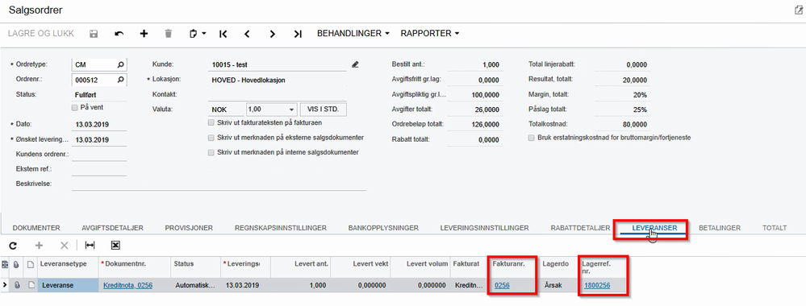Image resolution: width=806 pixels, height=306 pixels.
Task: Click the Ønsket levering date field
Action: [x=99, y=139]
